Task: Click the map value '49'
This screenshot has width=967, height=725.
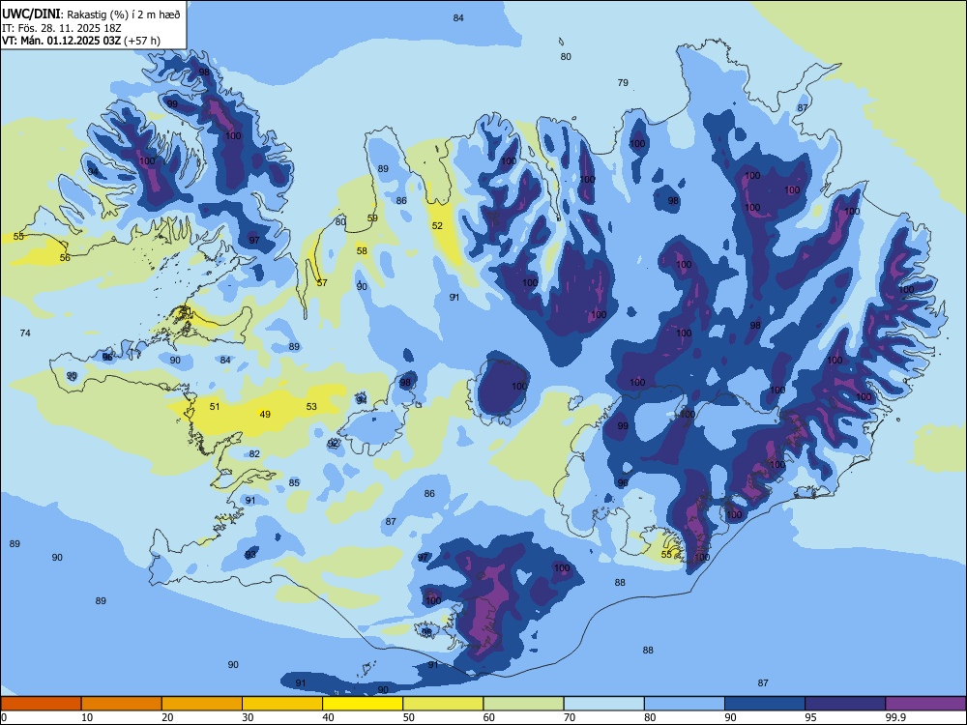Action: [x=265, y=415]
